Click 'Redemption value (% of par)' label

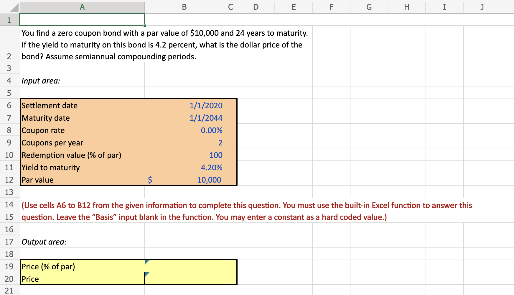tap(71, 155)
